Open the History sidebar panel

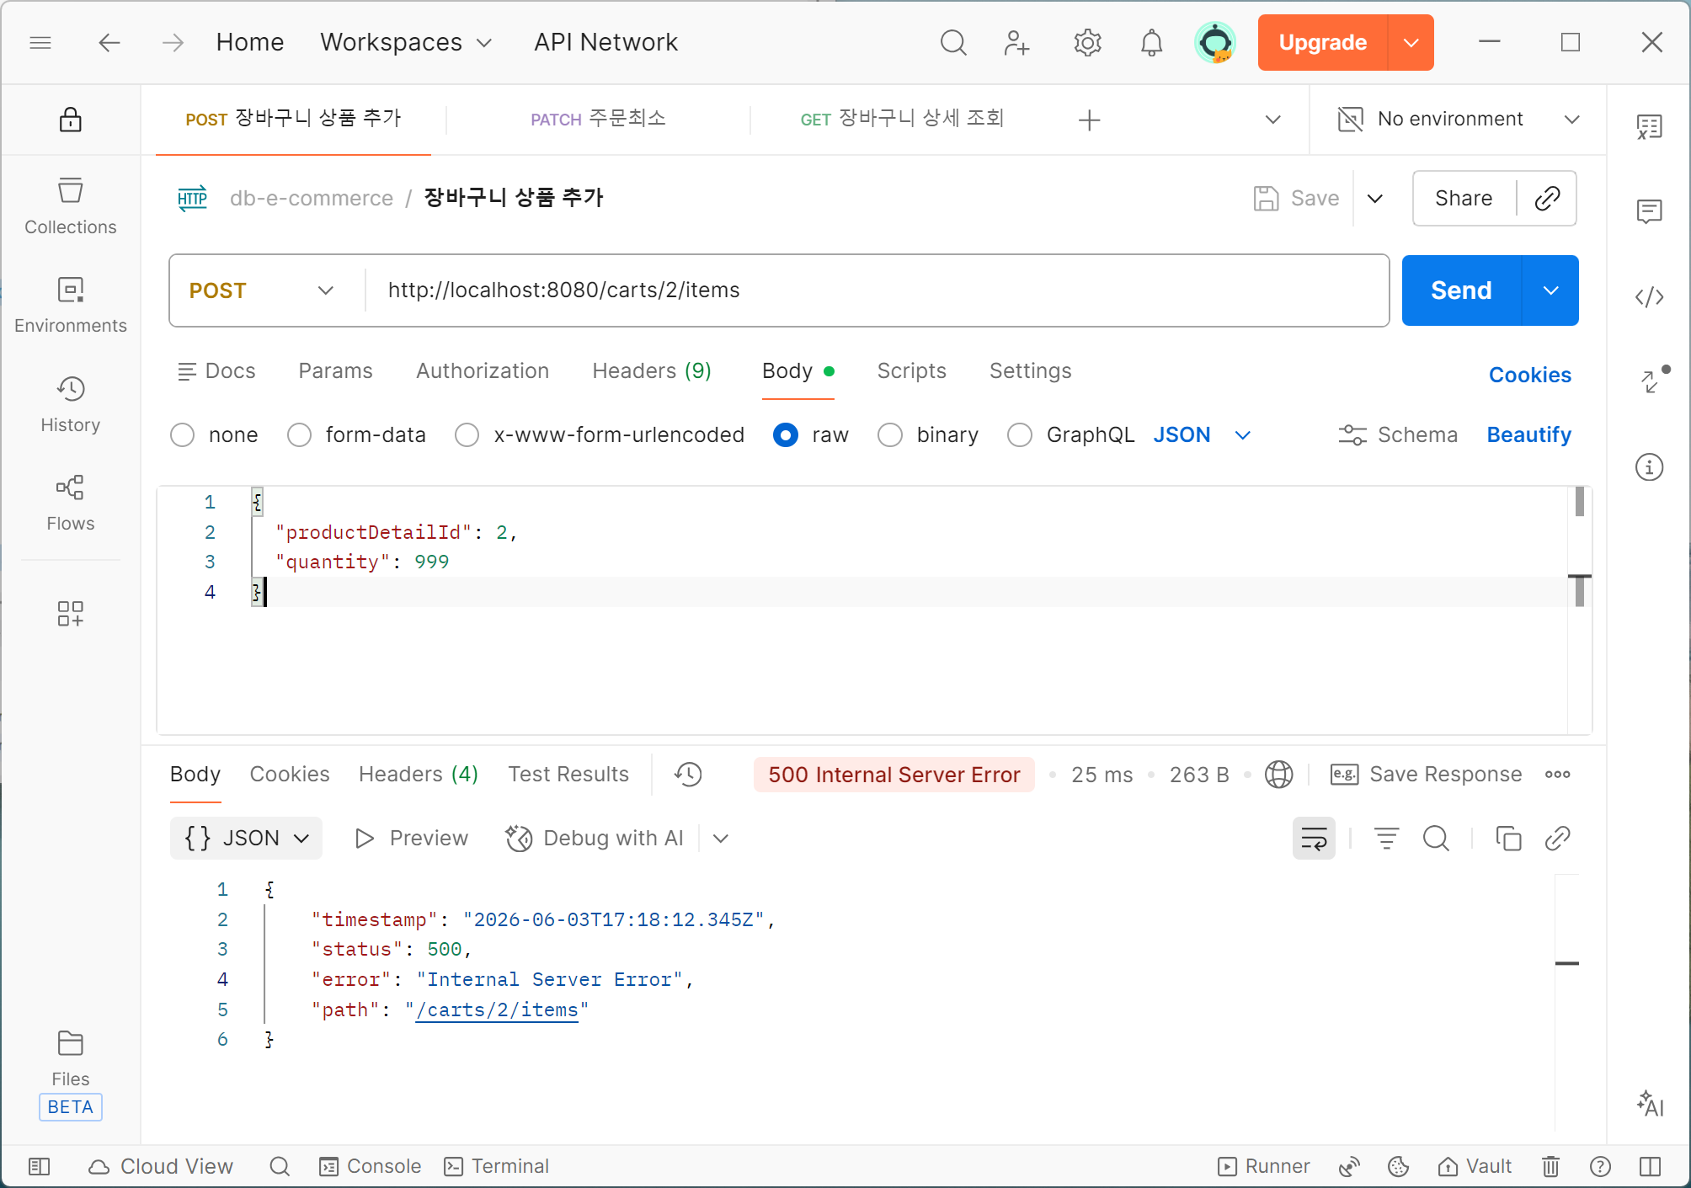tap(71, 405)
